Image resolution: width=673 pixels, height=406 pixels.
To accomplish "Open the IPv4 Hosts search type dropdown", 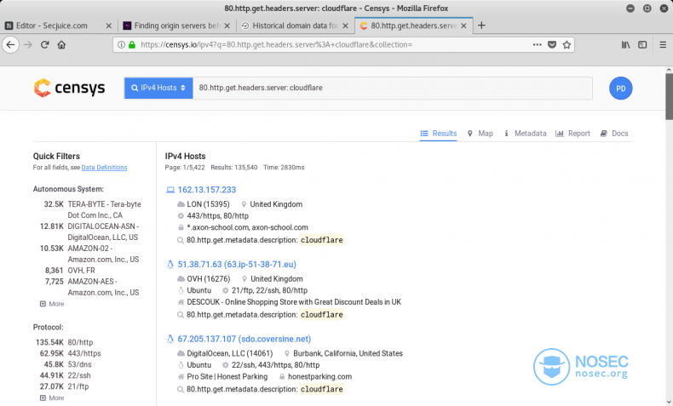I will click(x=158, y=88).
